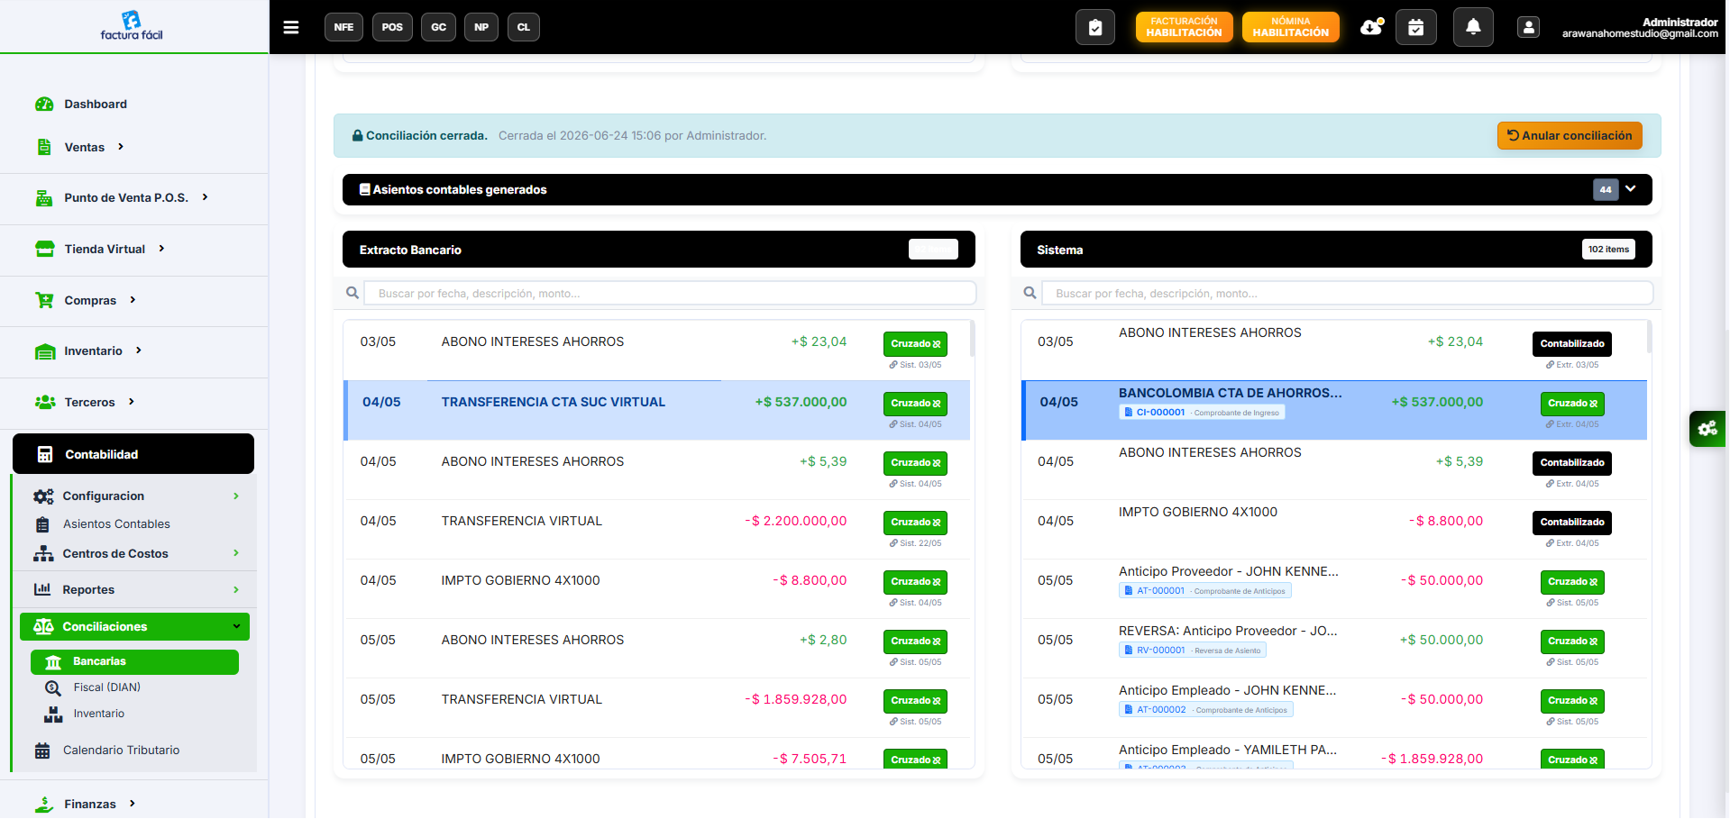The width and height of the screenshot is (1730, 819).
Task: Open RV-000001 Reversa de Asiento badge
Action: pyautogui.click(x=1193, y=651)
